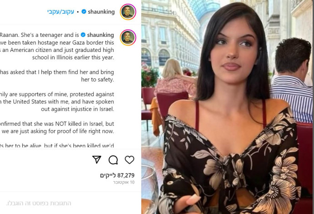The image size is (314, 214).
Task: Click the man in striped shirt in the photo
Action: (x=291, y=80)
